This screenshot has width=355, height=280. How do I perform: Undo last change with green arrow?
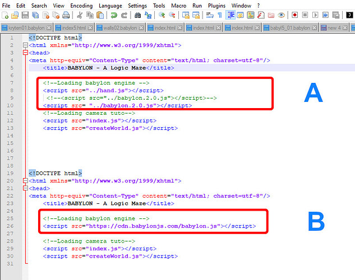pos(114,15)
